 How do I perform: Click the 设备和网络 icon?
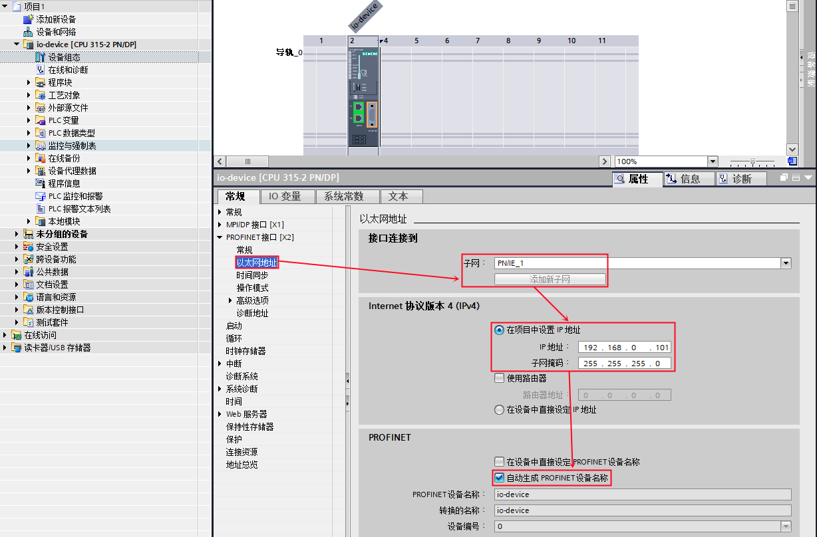(28, 32)
